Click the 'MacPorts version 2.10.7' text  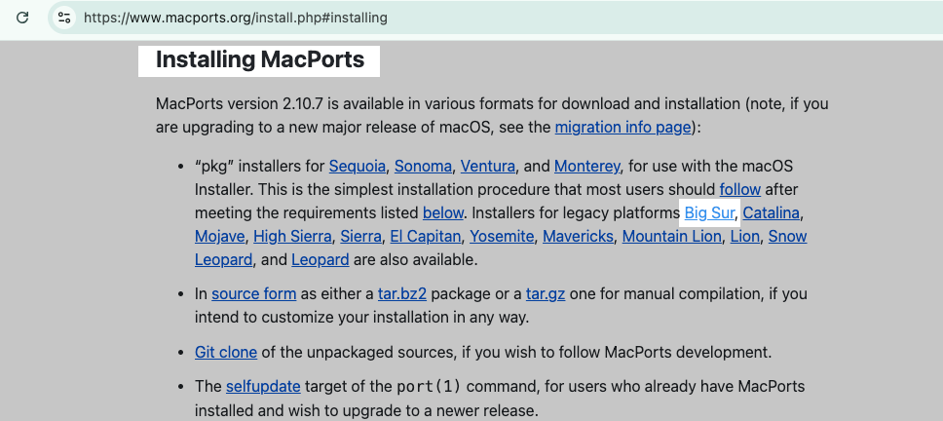tap(240, 103)
